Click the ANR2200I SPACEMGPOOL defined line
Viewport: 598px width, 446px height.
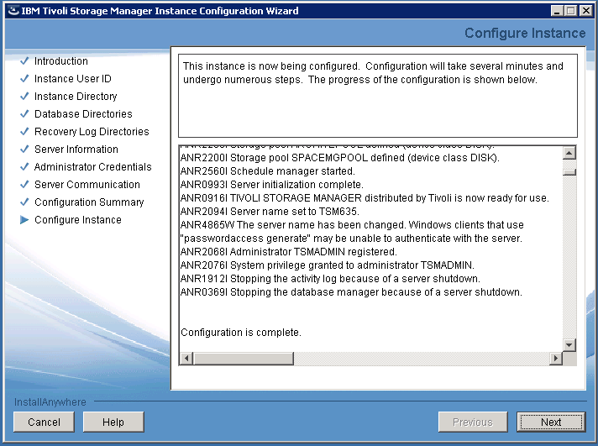click(x=340, y=158)
